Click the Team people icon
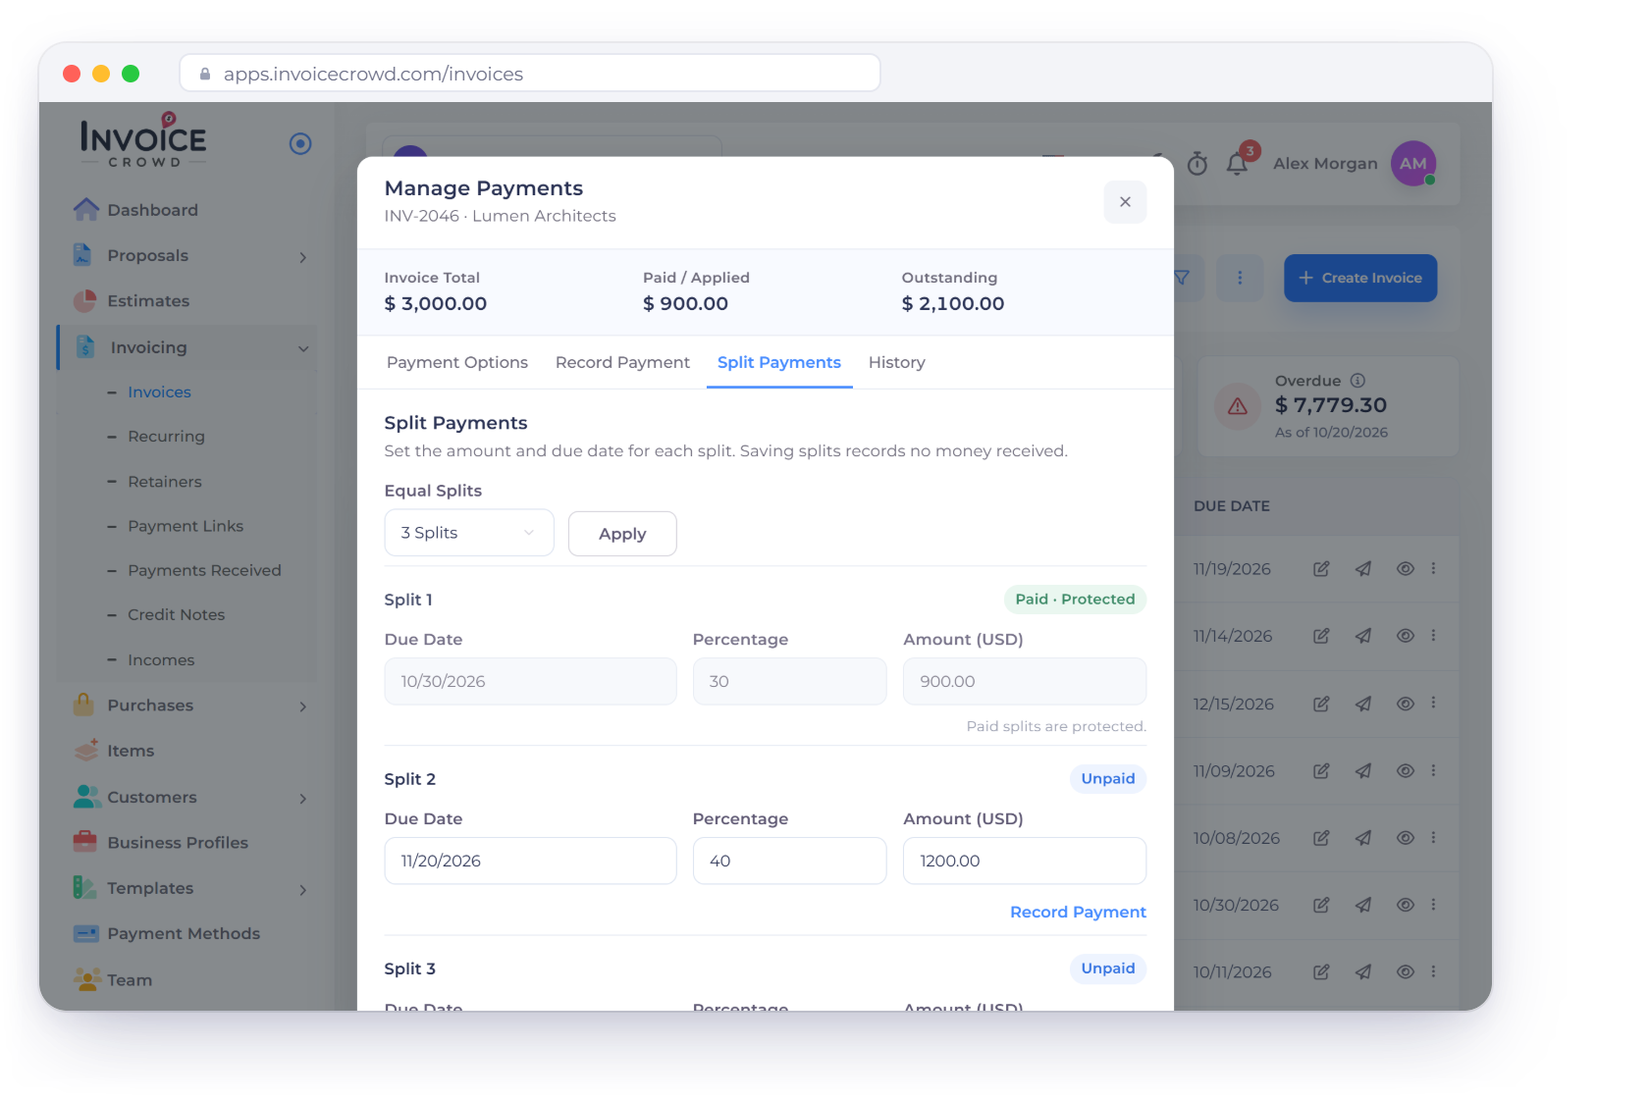The width and height of the screenshot is (1649, 1099). (x=87, y=979)
